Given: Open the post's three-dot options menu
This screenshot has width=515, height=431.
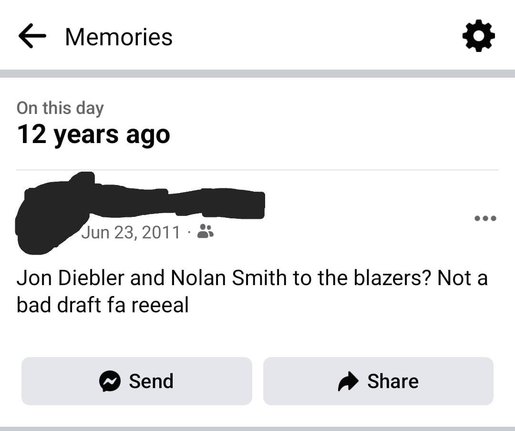Looking at the screenshot, I should (485, 218).
